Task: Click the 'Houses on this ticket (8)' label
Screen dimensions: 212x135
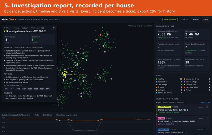Action: (x=13, y=85)
